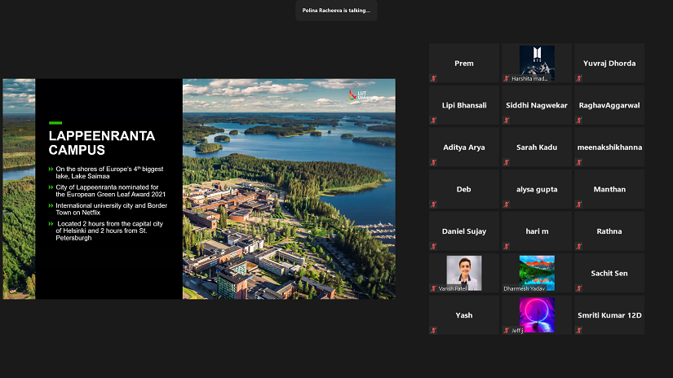Click muted mic icon on Sarah Kadu's tile
This screenshot has width=673, height=378.
click(x=507, y=163)
